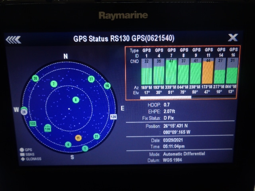Tap the signal bar for GPS ID 9

196,71
